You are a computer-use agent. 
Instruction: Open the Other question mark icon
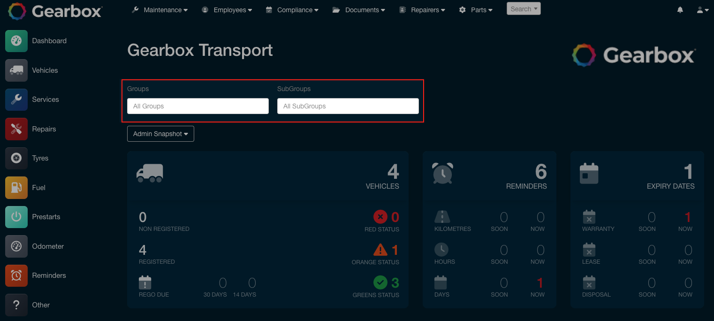(x=16, y=305)
